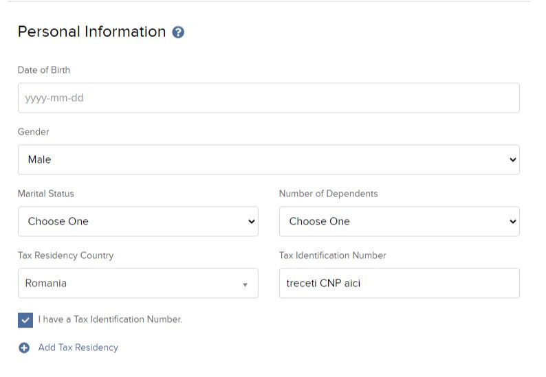Click the Tax Residency Country label
This screenshot has height=377, width=546.
click(66, 255)
